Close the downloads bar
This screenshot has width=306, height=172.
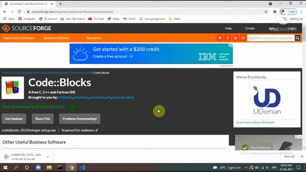coord(302,156)
